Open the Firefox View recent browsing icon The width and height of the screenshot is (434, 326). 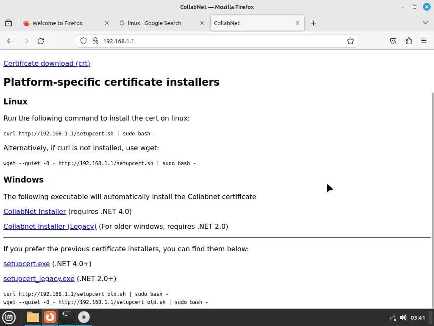[x=8, y=23]
